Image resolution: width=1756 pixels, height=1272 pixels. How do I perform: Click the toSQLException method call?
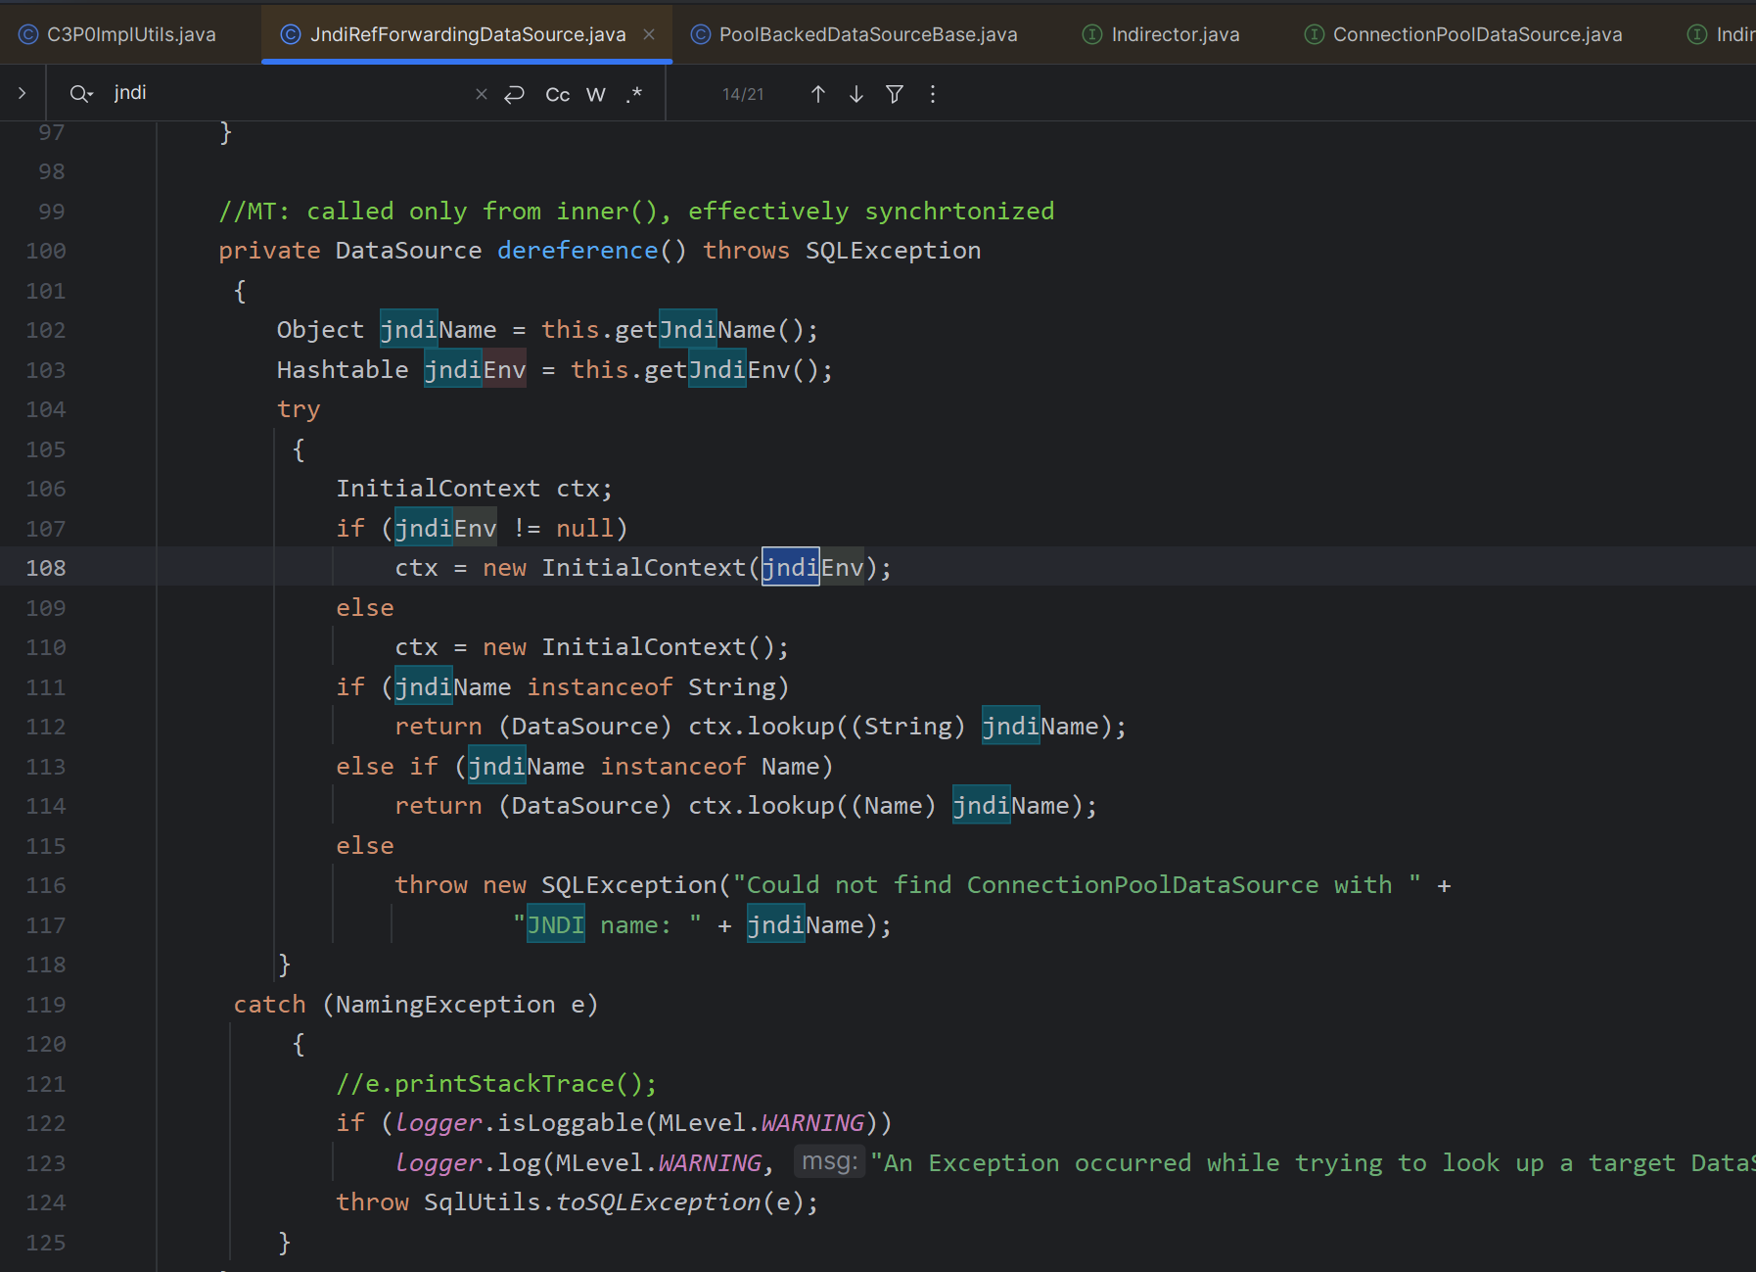click(x=658, y=1202)
